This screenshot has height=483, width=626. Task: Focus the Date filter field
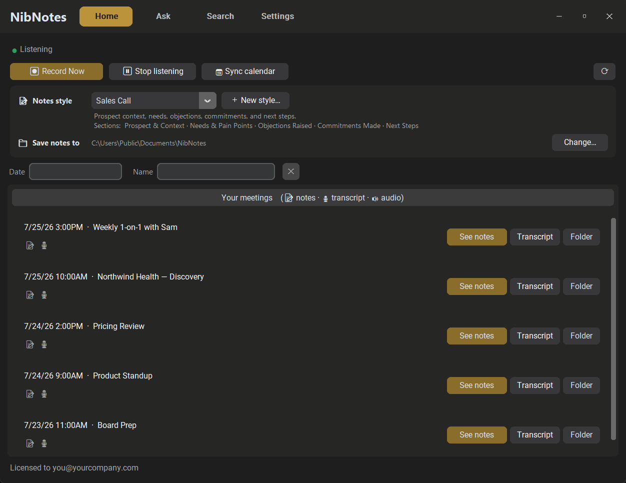click(x=75, y=171)
